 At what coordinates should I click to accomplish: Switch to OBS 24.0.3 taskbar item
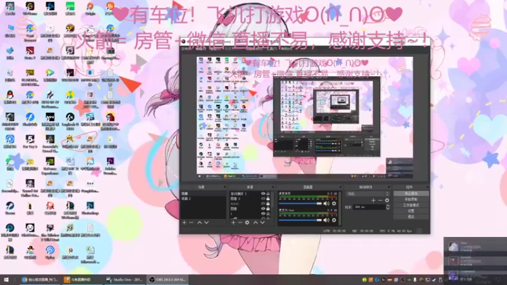(x=167, y=279)
